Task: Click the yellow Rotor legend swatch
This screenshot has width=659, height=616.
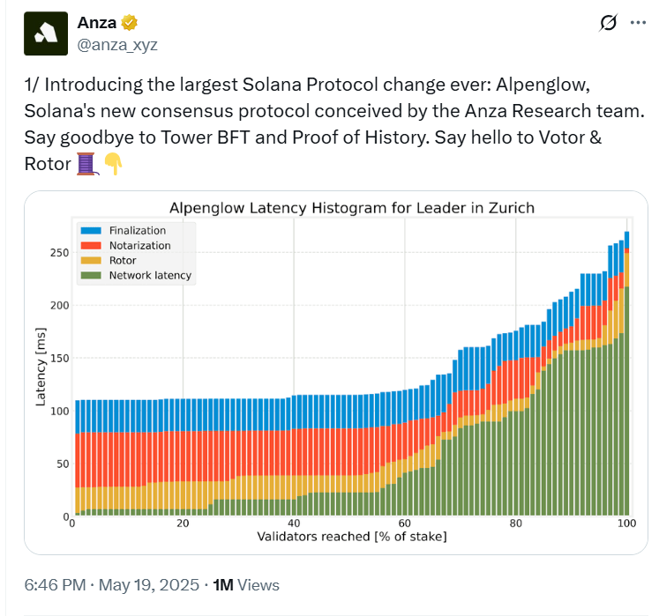Action: pyautogui.click(x=90, y=261)
